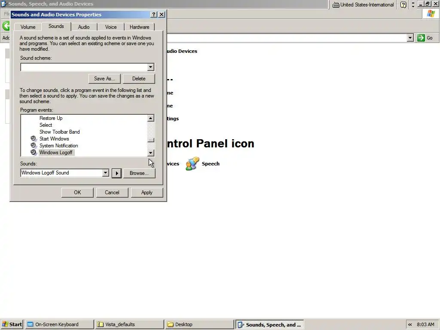Play the selected Windows Logoff Sound
The height and width of the screenshot is (330, 440).
click(116, 173)
